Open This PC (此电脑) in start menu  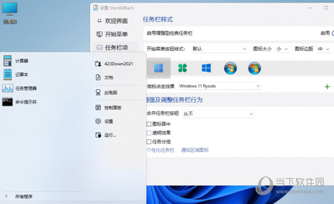pos(106,92)
